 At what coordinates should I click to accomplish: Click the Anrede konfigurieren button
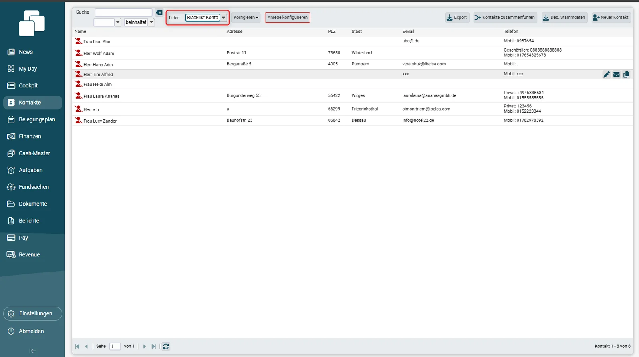pyautogui.click(x=288, y=18)
